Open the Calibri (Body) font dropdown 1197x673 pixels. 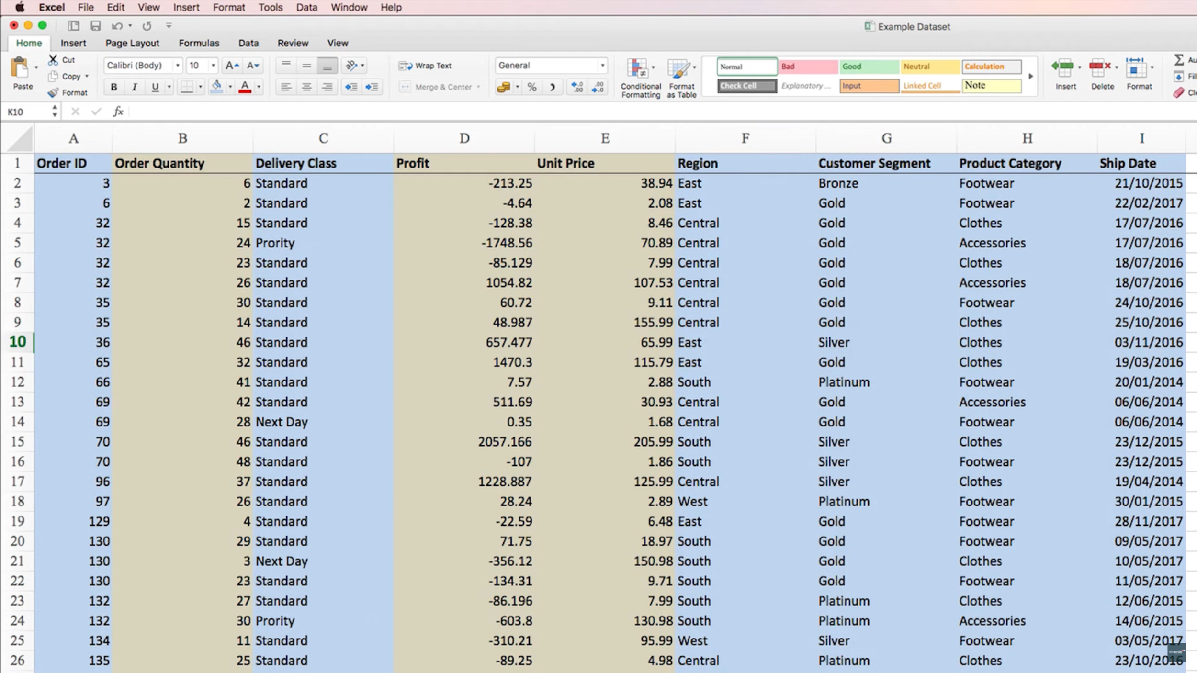(178, 66)
